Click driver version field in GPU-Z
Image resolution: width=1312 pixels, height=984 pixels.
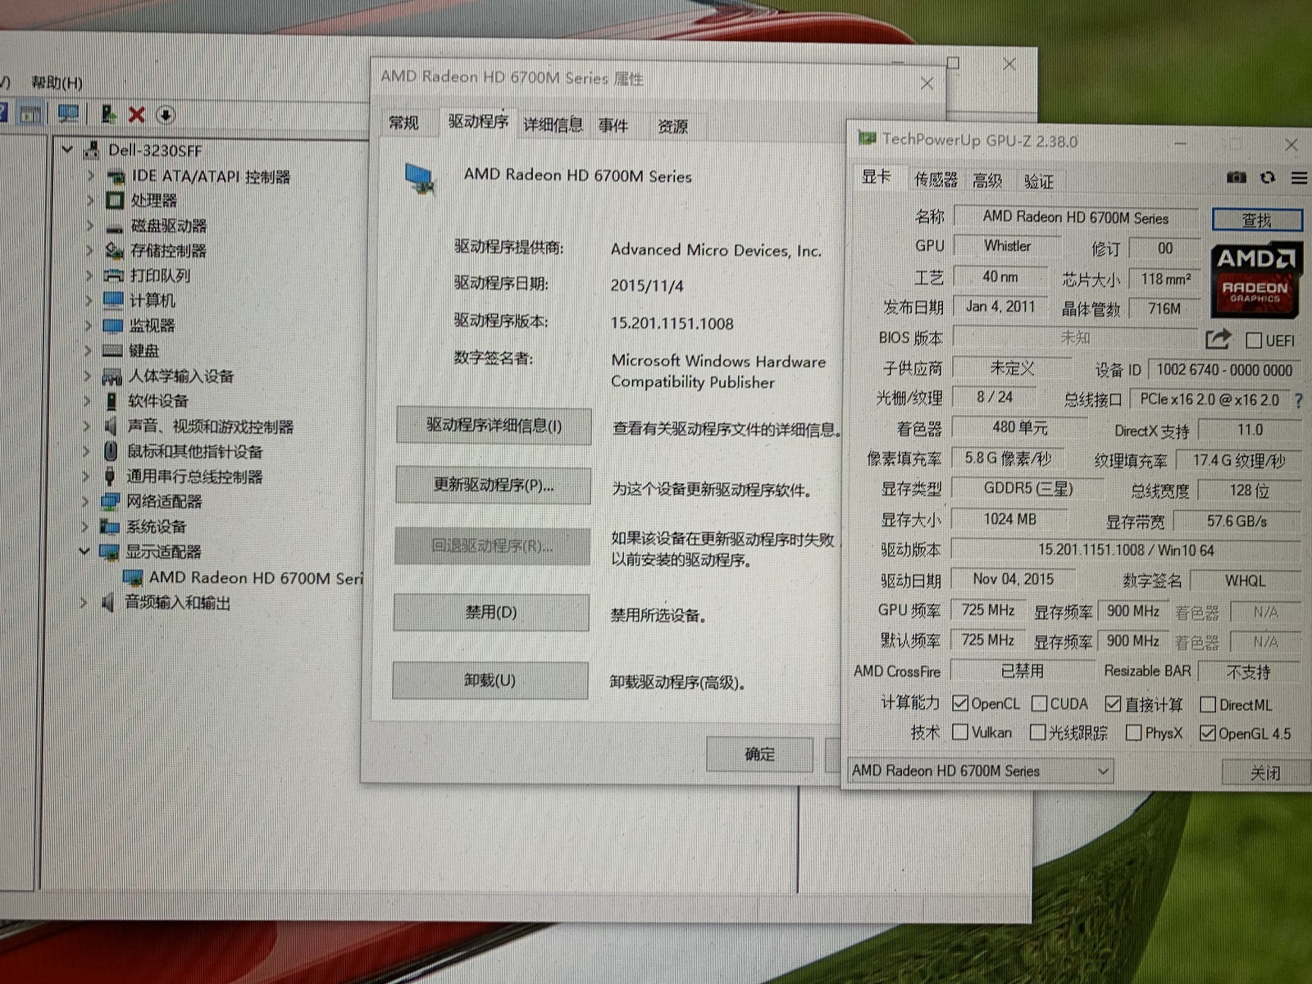pos(1126,550)
